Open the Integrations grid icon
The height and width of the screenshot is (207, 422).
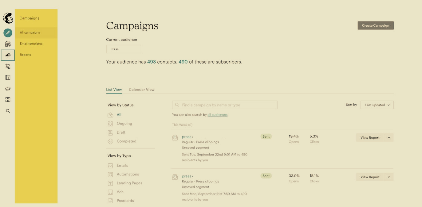(8, 100)
